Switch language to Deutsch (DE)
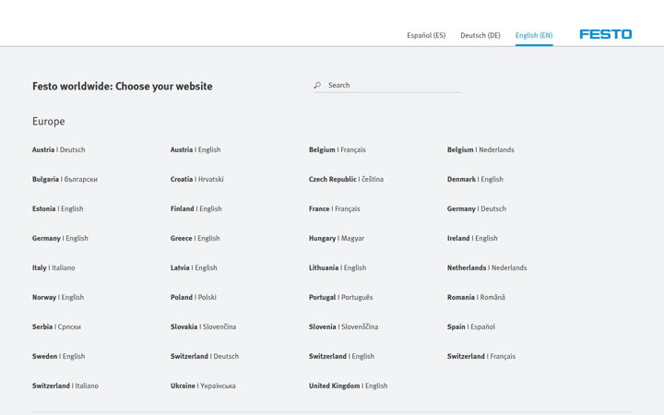The height and width of the screenshot is (415, 664). 480,35
